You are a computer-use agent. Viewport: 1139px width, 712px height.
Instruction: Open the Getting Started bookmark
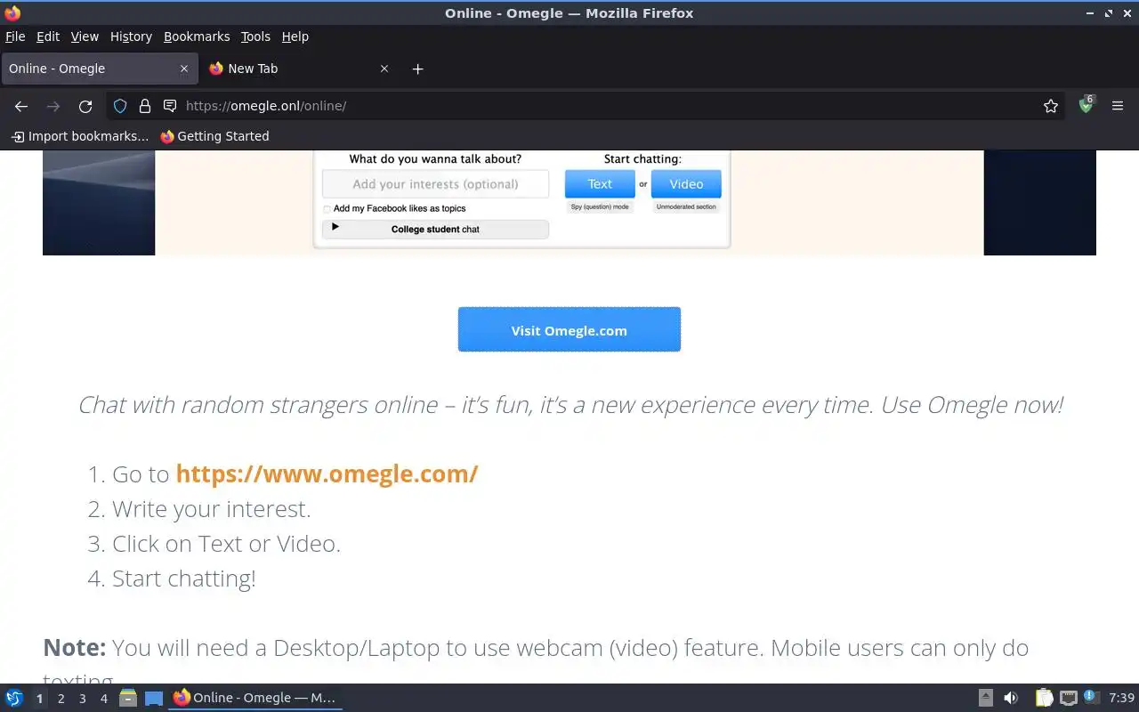point(214,136)
